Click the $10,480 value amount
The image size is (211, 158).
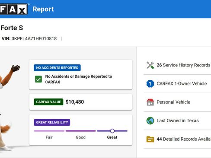pos(75,102)
